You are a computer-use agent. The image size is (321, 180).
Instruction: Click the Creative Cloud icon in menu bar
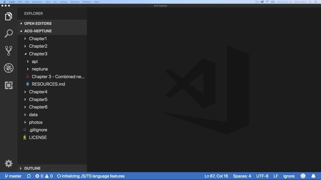[262, 2]
